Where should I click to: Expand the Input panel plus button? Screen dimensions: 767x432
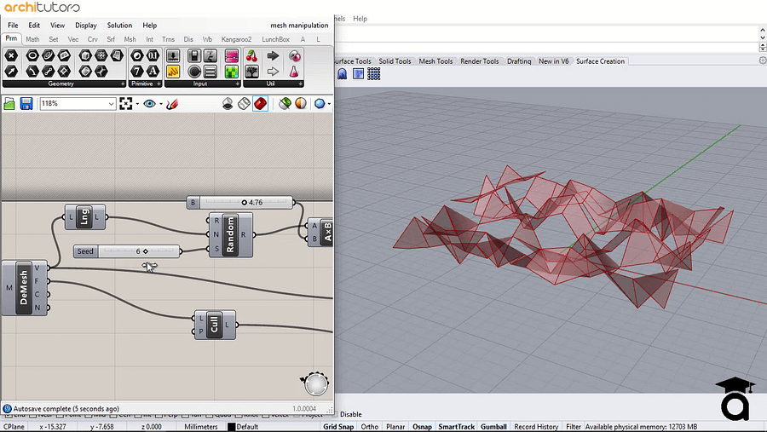point(237,84)
